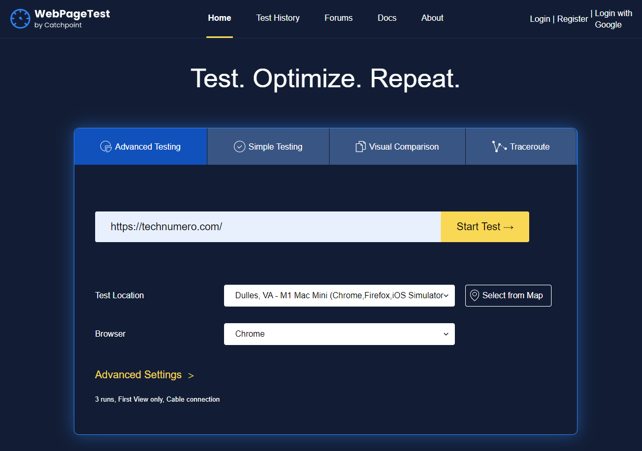Click the Select from Map button
Image resolution: width=642 pixels, height=451 pixels.
tap(508, 295)
